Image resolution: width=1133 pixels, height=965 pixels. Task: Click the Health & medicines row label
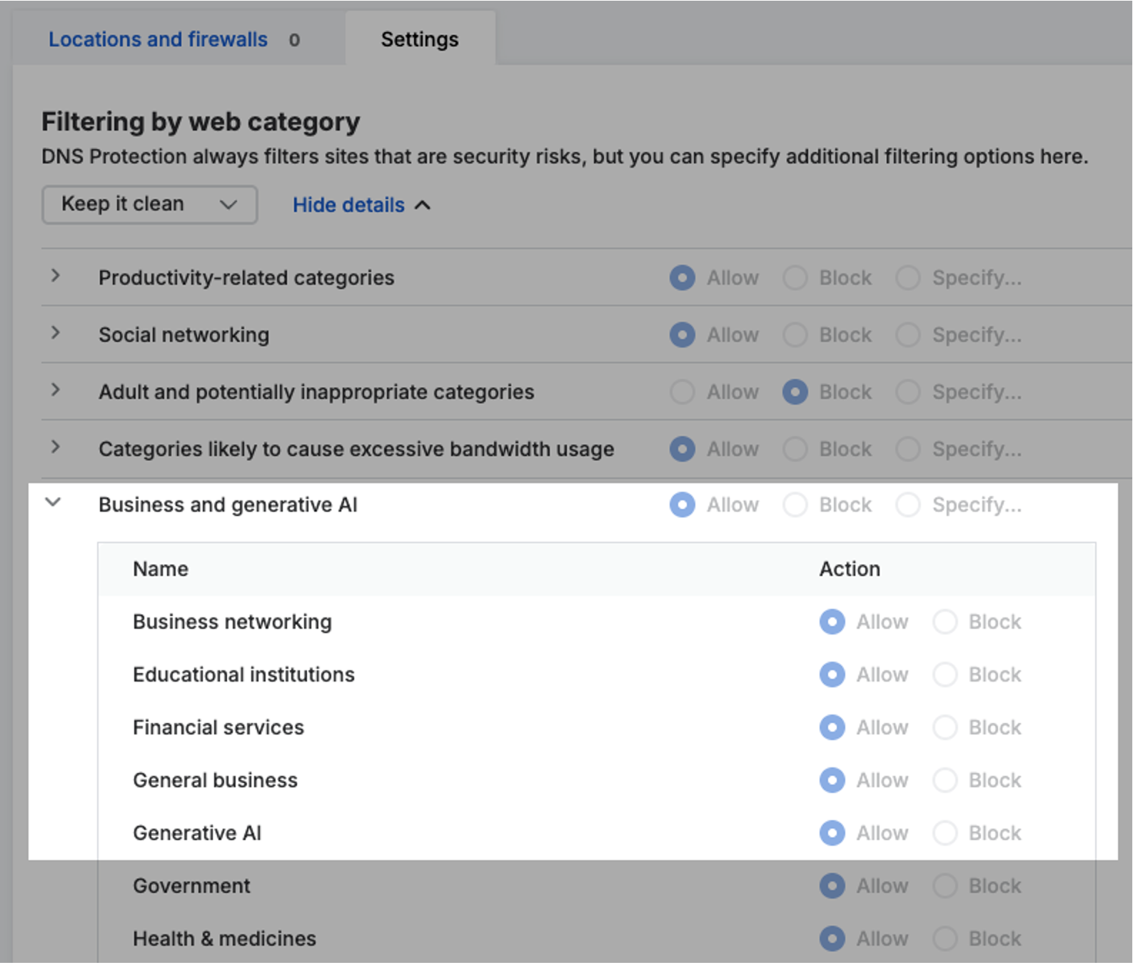coord(224,939)
